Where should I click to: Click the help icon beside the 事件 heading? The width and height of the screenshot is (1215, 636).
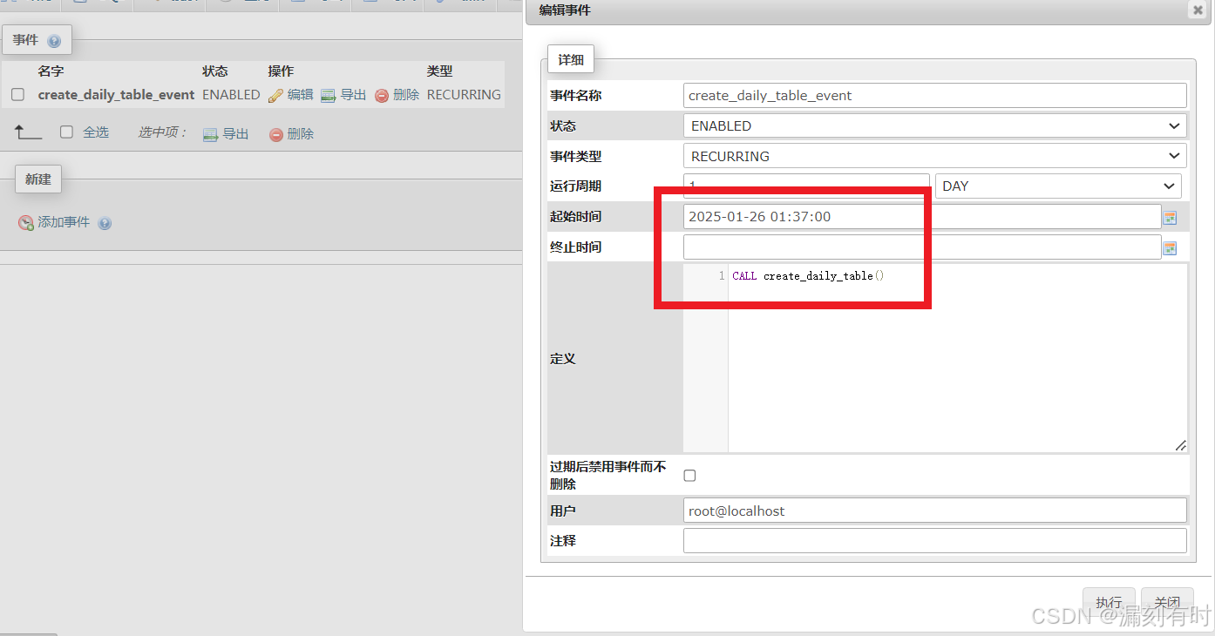54,41
